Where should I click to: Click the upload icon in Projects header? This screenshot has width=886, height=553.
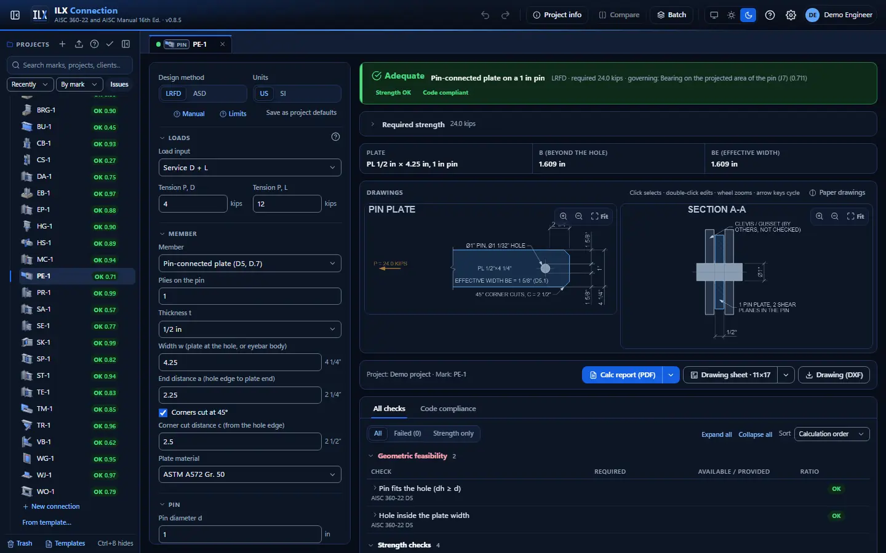tap(79, 44)
